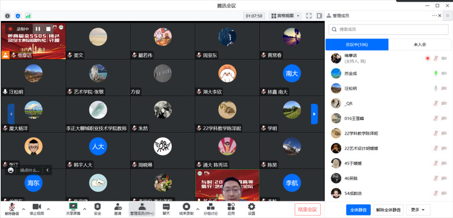Image resolution: width=453 pixels, height=218 pixels.
Task: Expand recording options arrow beside 结束录制
Action: [x=198, y=209]
